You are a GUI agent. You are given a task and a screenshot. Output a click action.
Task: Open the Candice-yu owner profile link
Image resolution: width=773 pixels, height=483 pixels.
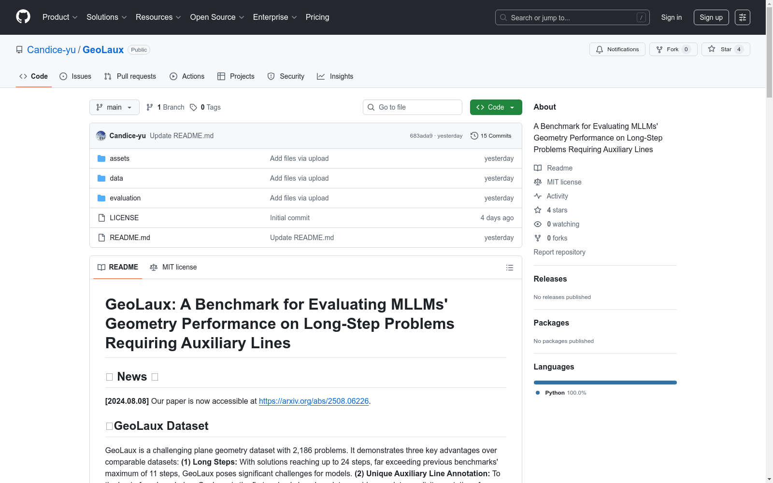[51, 50]
